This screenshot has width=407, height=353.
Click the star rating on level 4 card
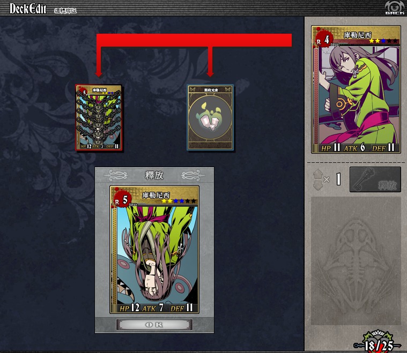[383, 41]
